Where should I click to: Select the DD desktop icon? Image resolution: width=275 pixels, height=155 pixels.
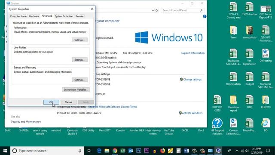[266, 125]
